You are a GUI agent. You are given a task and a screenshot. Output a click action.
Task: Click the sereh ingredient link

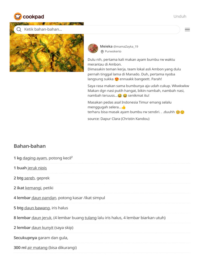29,178
